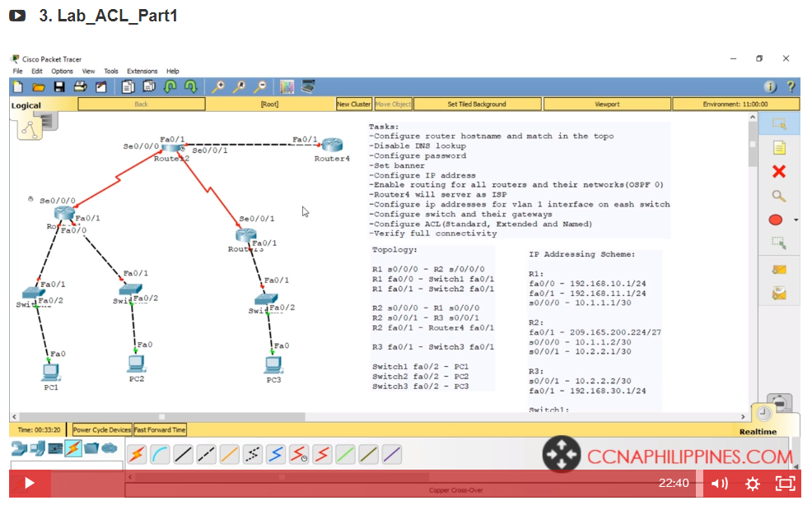812x505 pixels.
Task: Mute the video volume
Action: pos(719,484)
